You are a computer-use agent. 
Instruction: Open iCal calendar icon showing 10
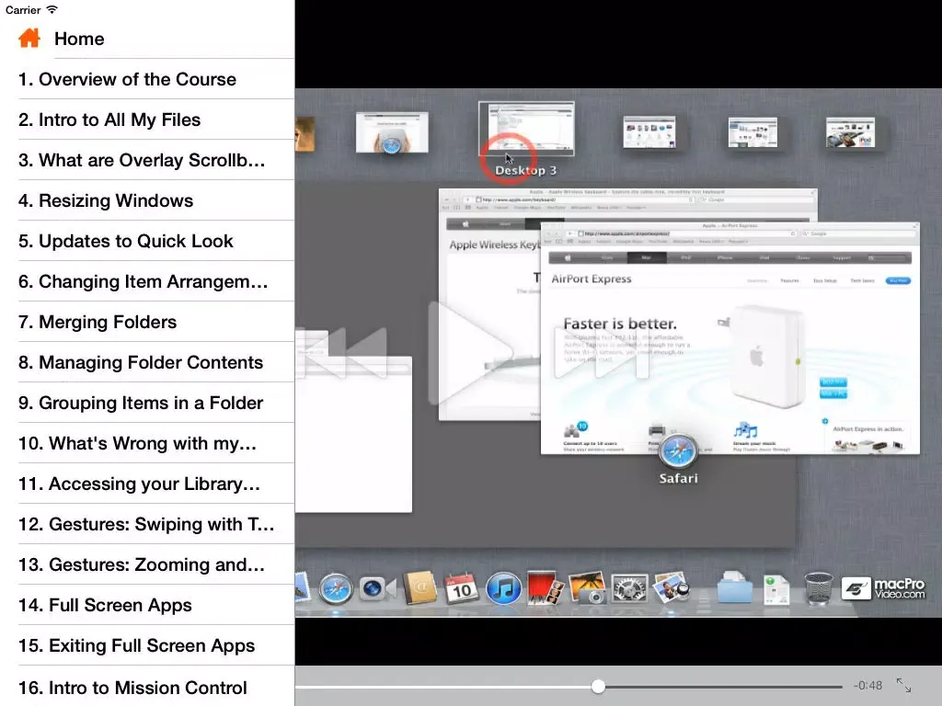coord(461,587)
